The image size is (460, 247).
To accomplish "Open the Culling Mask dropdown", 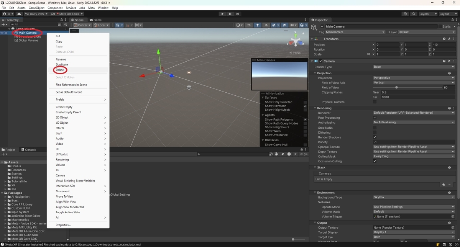I will 414,156.
